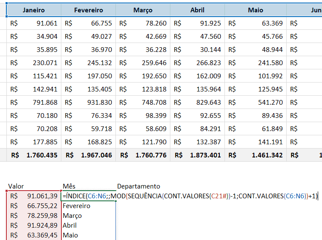Click the cell with value 47.560

pos(197,36)
